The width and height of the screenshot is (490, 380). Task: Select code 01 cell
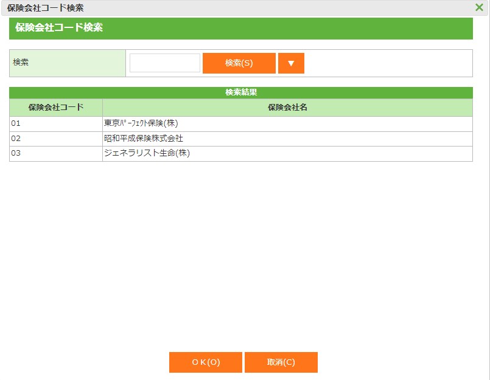pos(56,124)
